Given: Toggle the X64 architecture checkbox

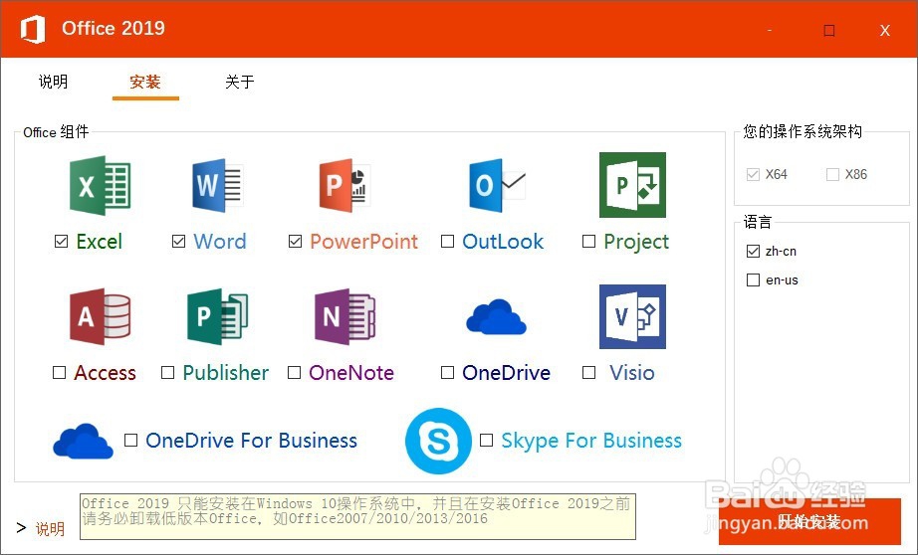Looking at the screenshot, I should pyautogui.click(x=753, y=174).
